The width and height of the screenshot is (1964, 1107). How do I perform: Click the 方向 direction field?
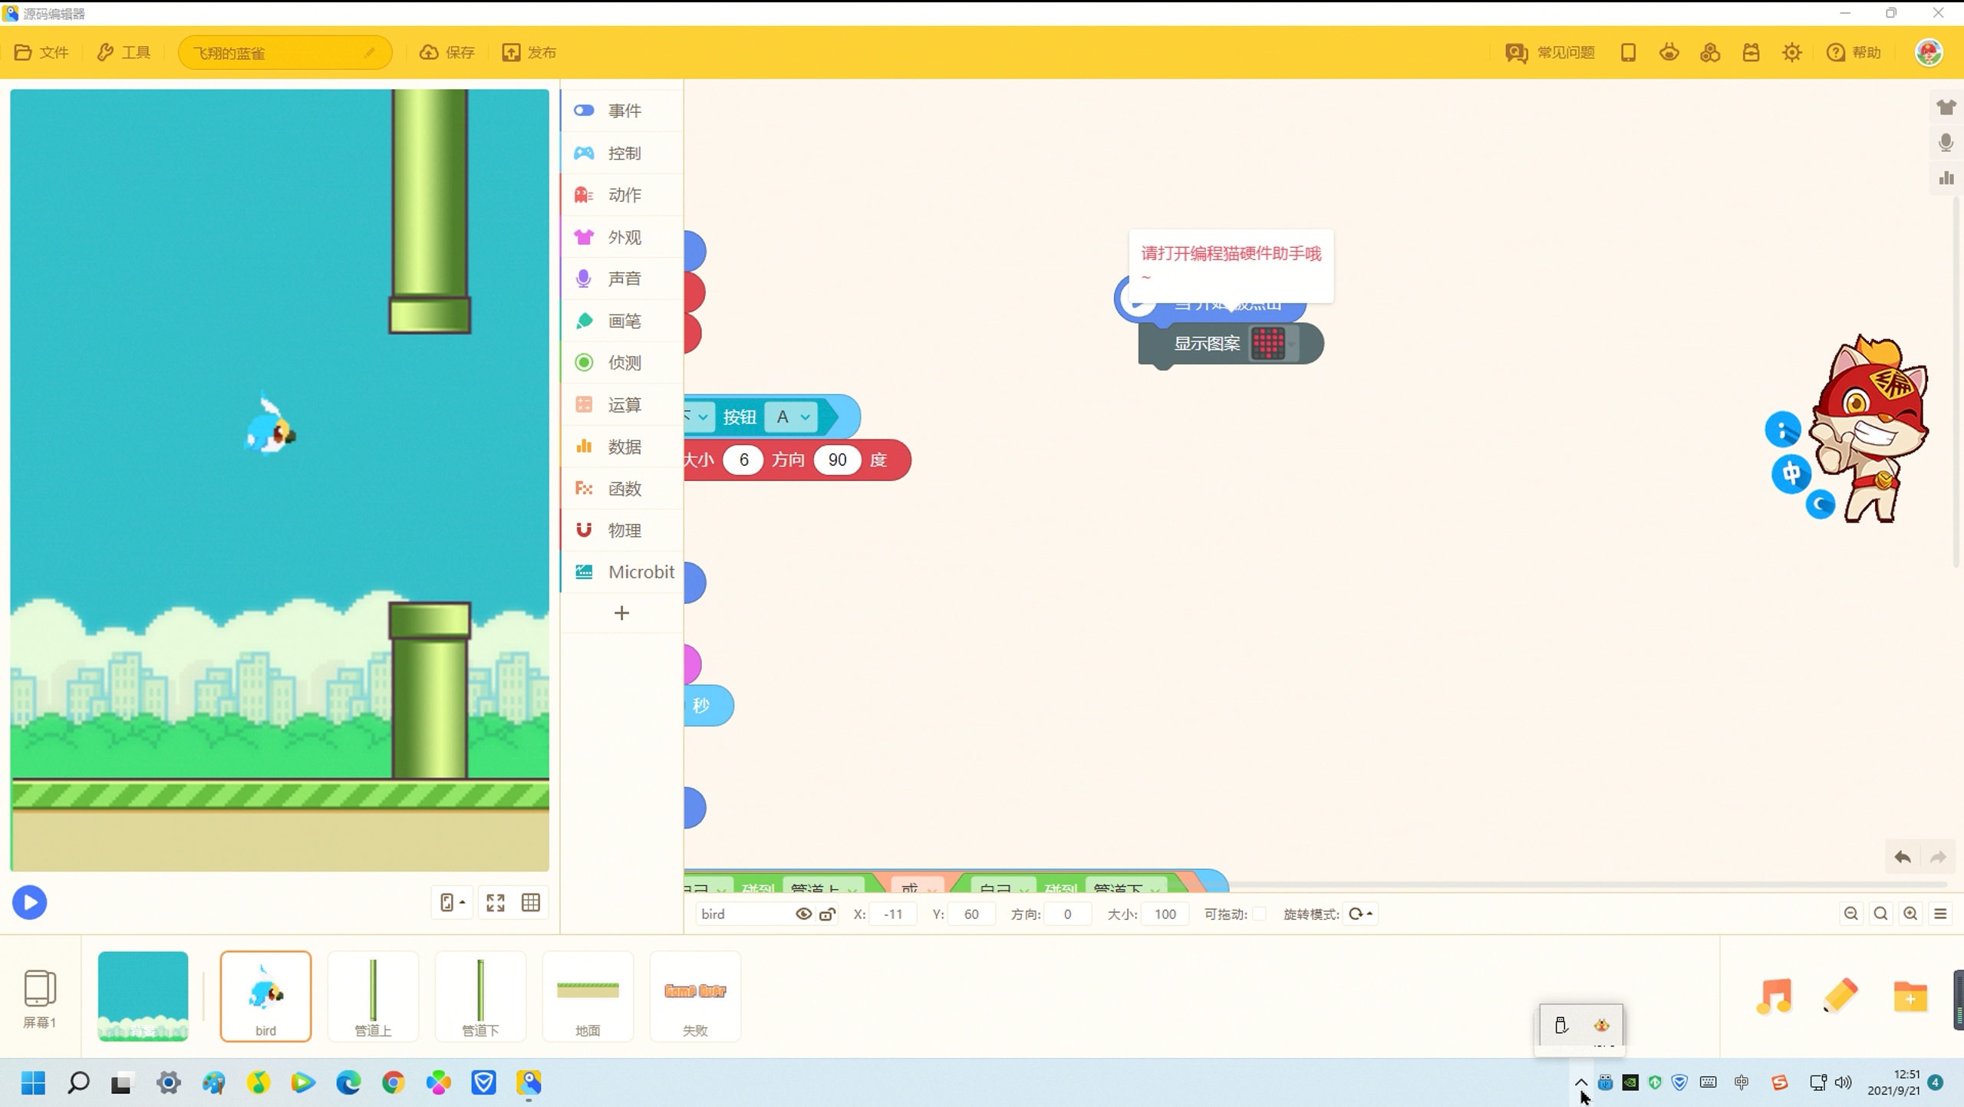pyautogui.click(x=1067, y=914)
